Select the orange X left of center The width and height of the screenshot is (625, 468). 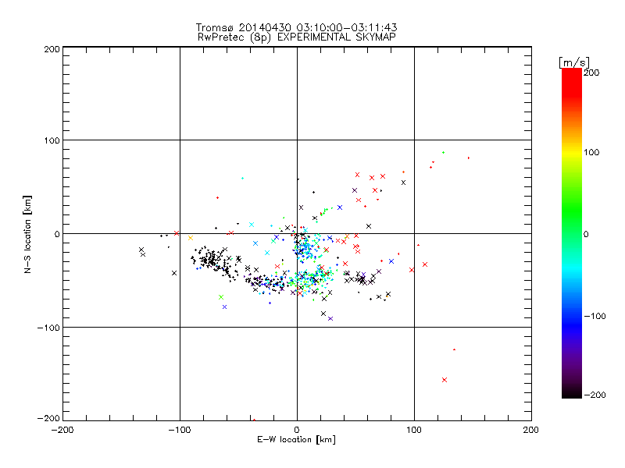click(x=191, y=238)
